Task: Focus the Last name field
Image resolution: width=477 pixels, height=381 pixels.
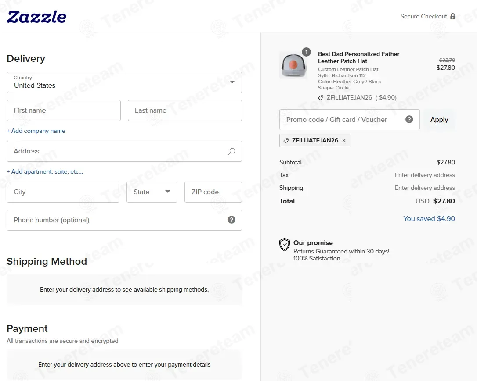Action: pos(184,110)
